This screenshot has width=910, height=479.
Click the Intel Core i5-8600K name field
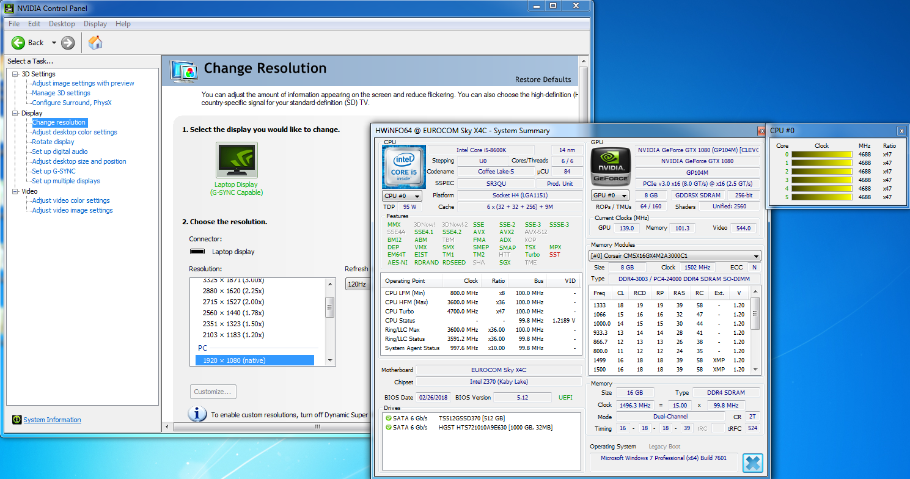(480, 150)
